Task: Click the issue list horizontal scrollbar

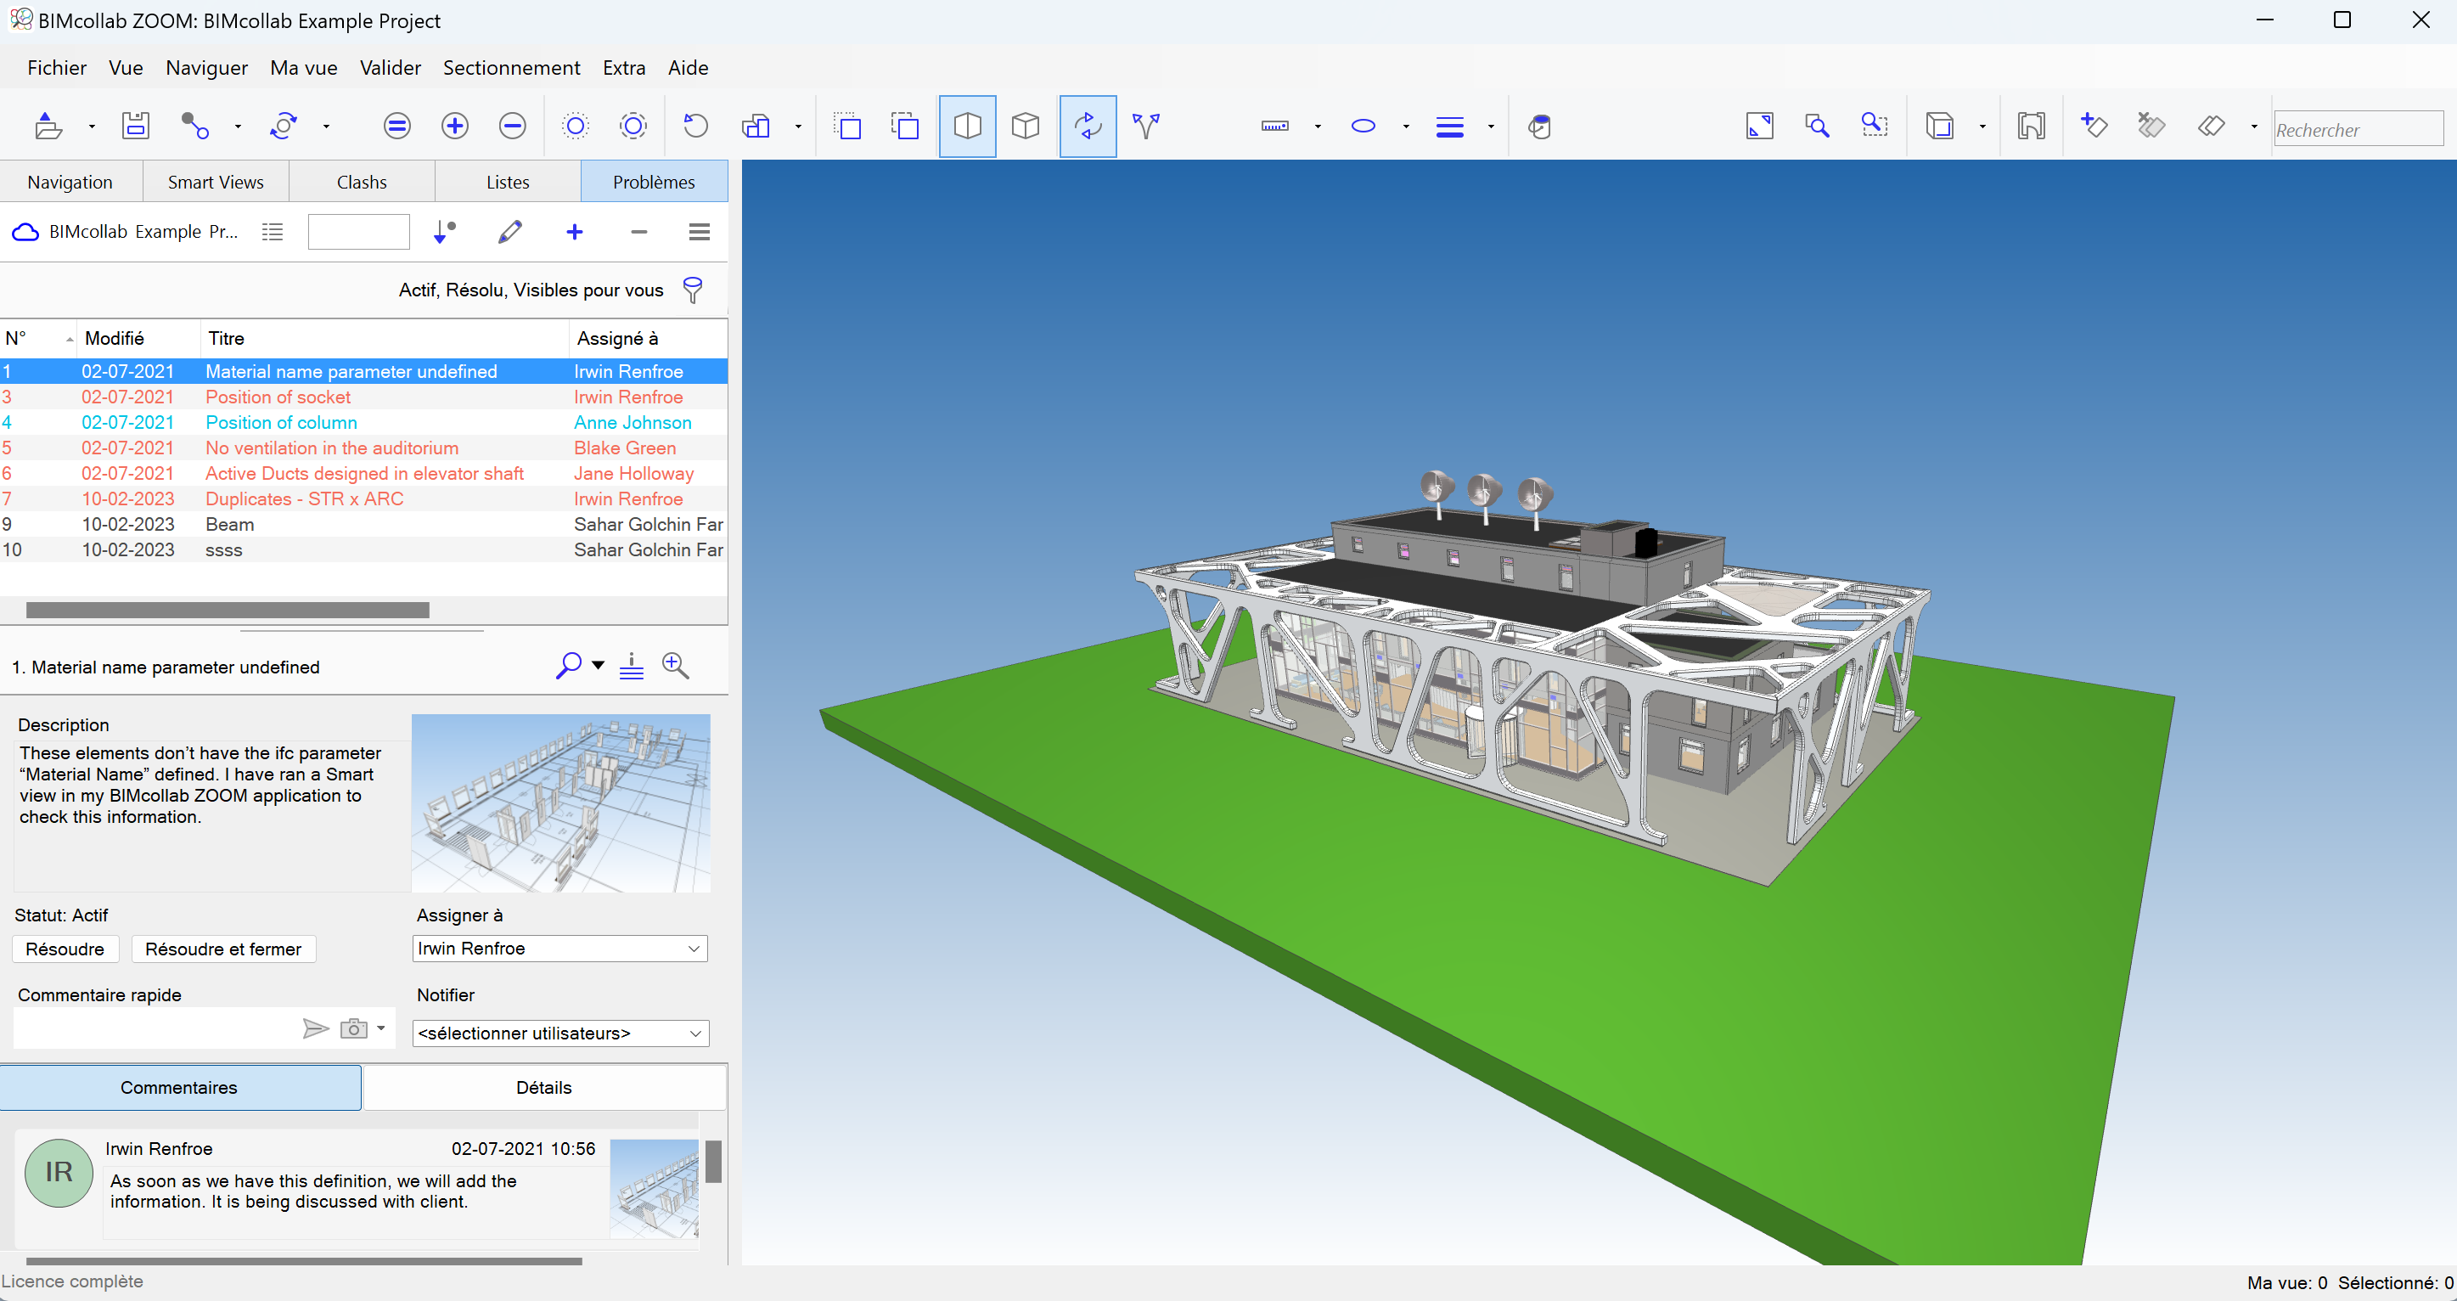Action: pyautogui.click(x=228, y=611)
